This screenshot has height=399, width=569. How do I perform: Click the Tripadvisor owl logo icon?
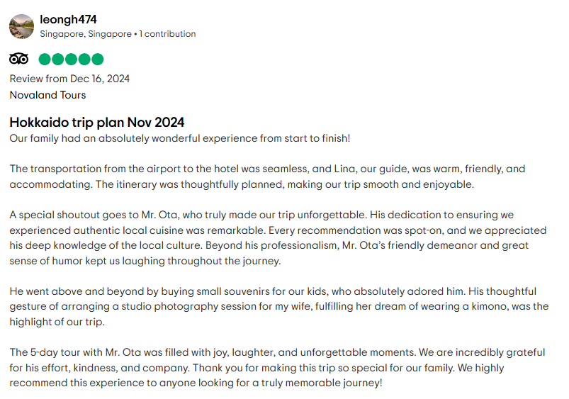(19, 59)
